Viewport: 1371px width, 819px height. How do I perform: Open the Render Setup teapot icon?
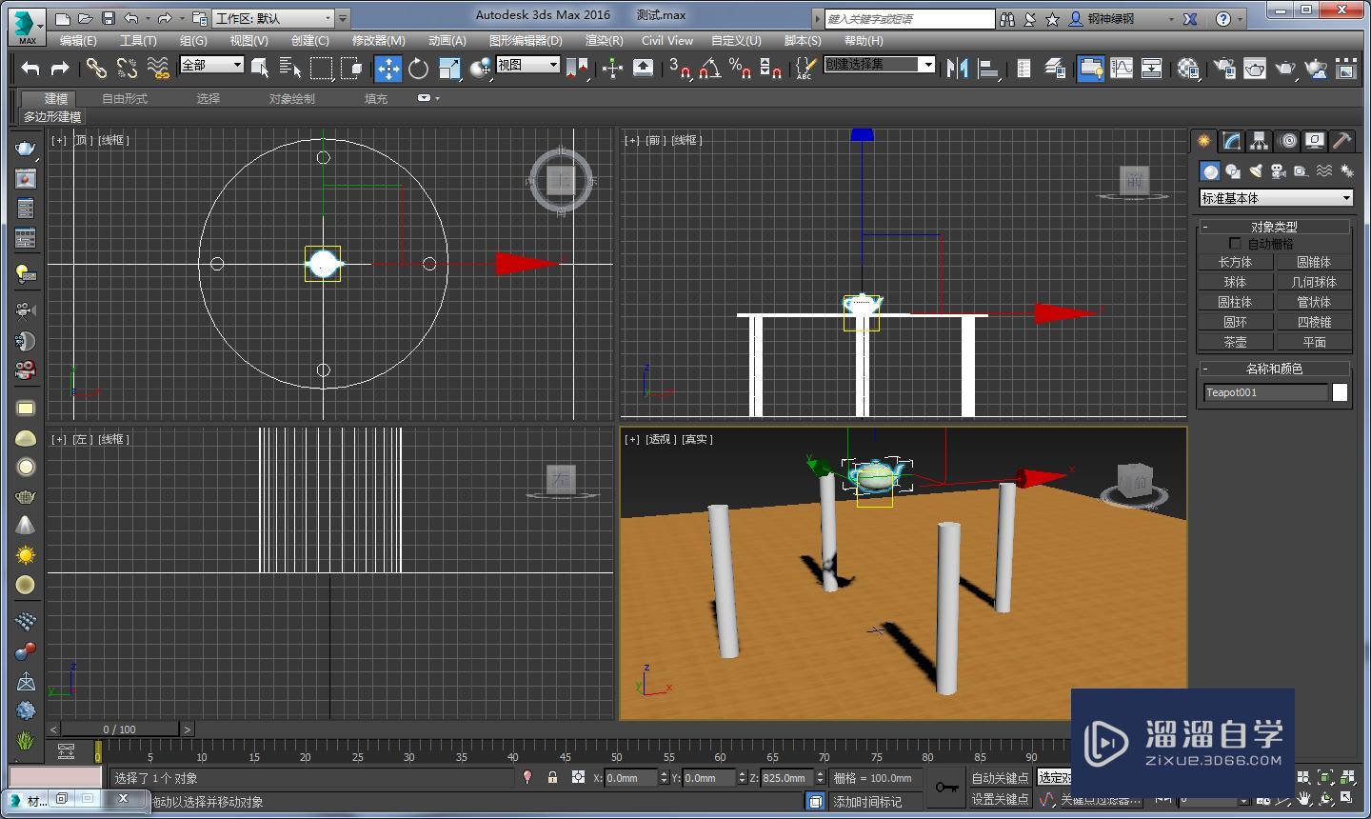pyautogui.click(x=1224, y=68)
